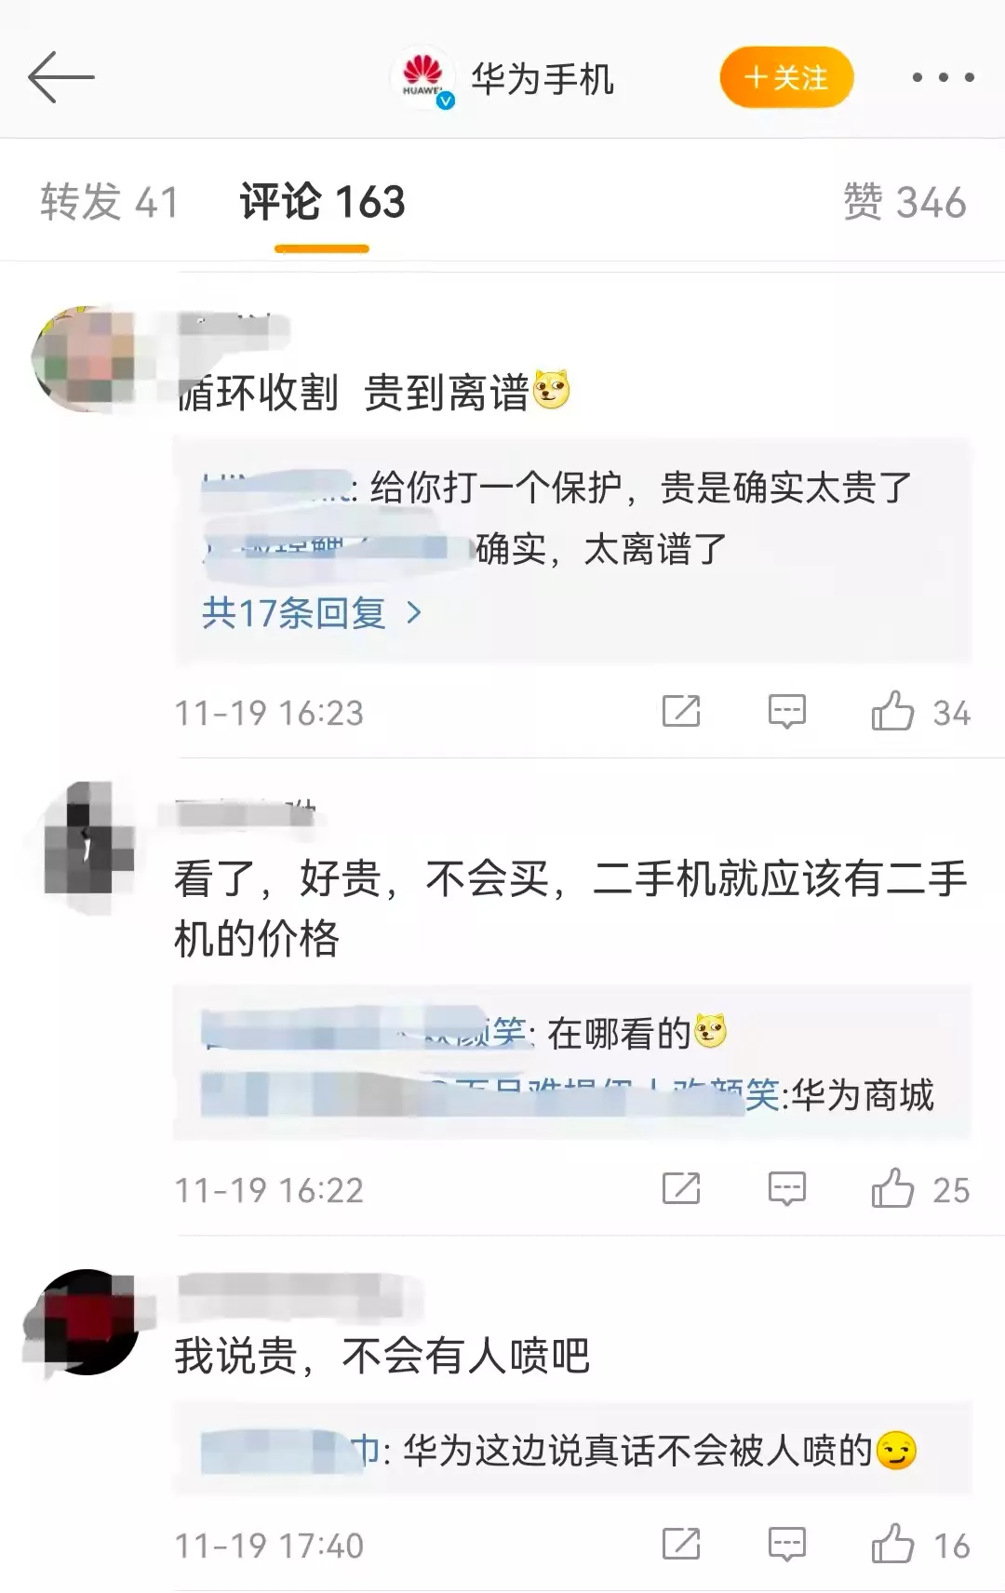This screenshot has width=1005, height=1593.
Task: Repost the 11-19 16:22 comment
Action: click(681, 1189)
